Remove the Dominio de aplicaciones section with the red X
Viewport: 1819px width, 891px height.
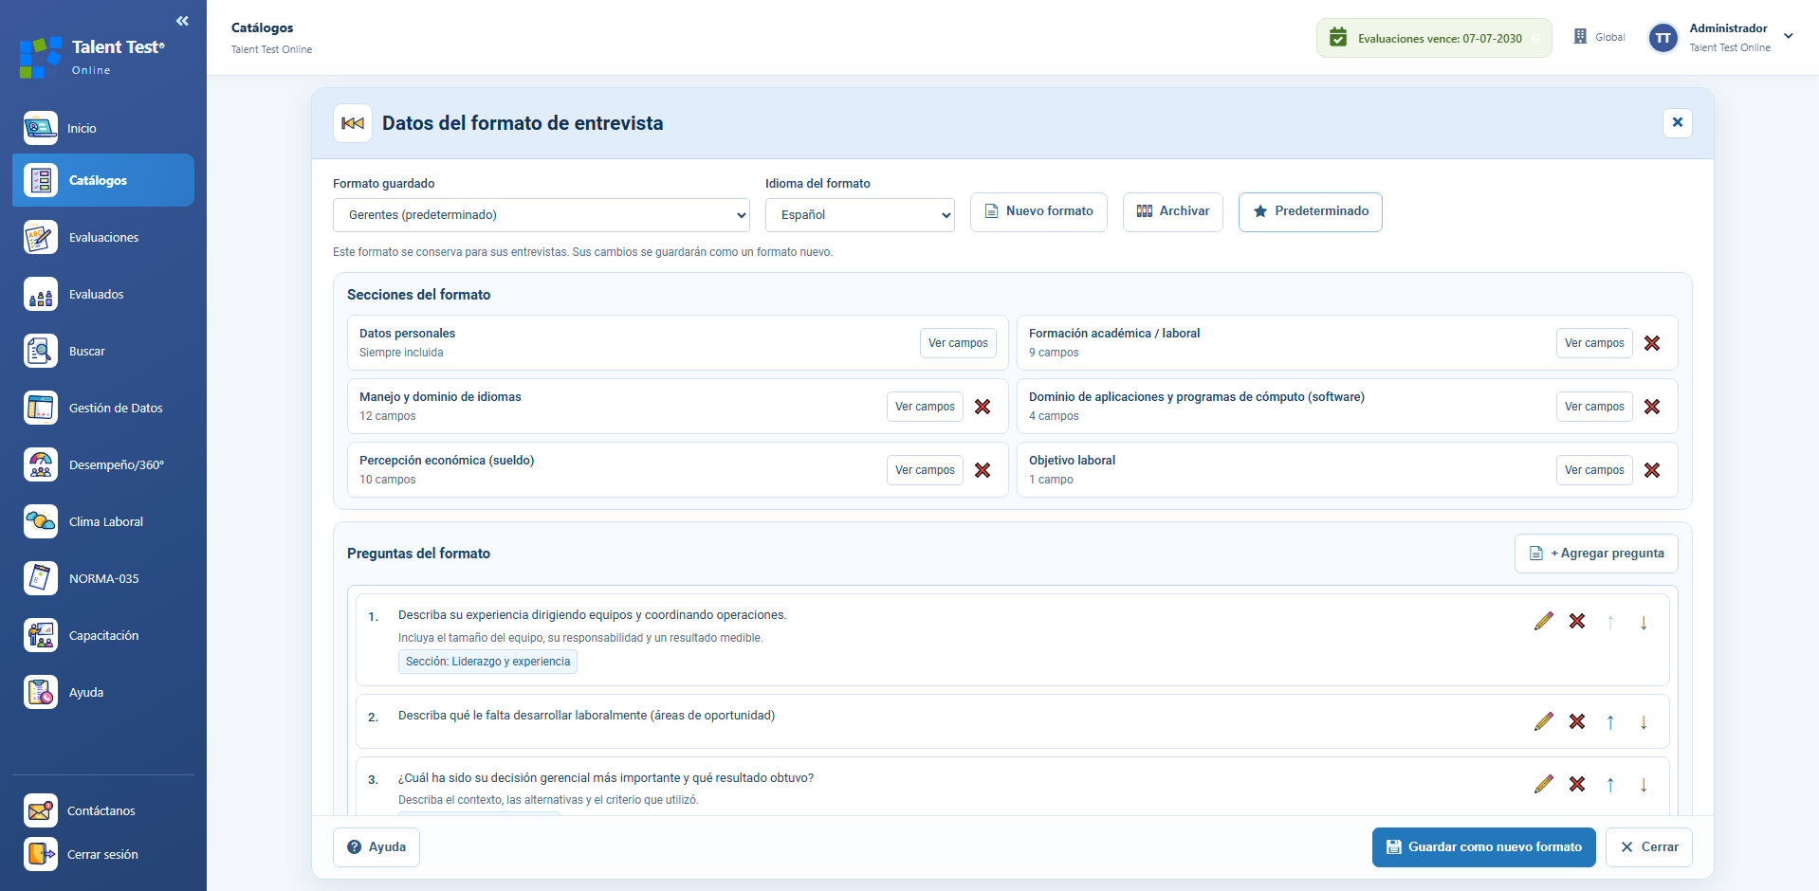1652,407
